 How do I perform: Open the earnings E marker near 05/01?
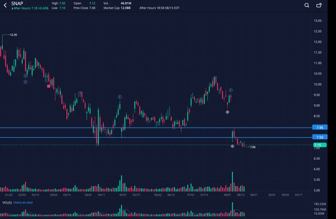pyautogui.click(x=120, y=97)
